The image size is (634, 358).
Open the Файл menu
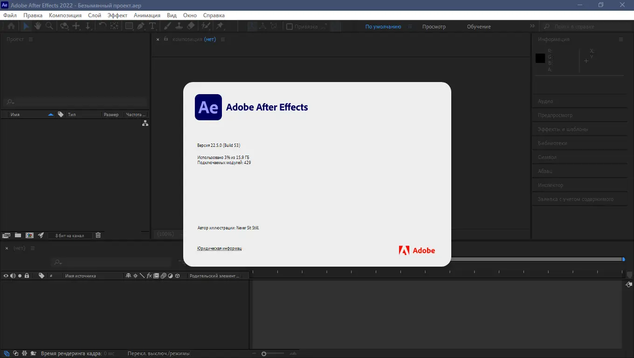coord(10,15)
